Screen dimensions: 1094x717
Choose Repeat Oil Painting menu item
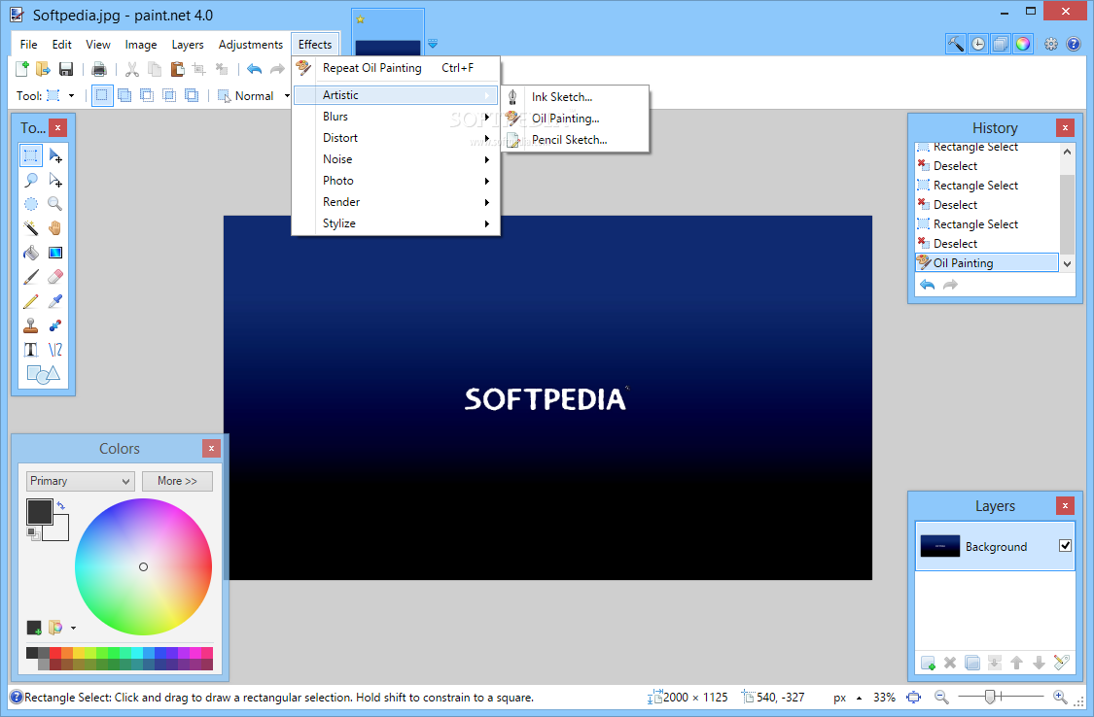(x=397, y=68)
